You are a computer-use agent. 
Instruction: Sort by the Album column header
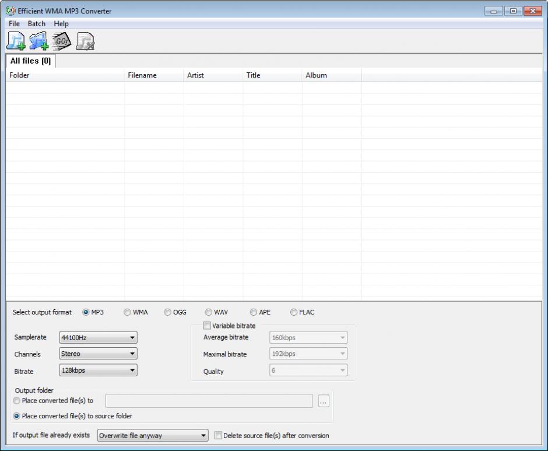pos(332,75)
